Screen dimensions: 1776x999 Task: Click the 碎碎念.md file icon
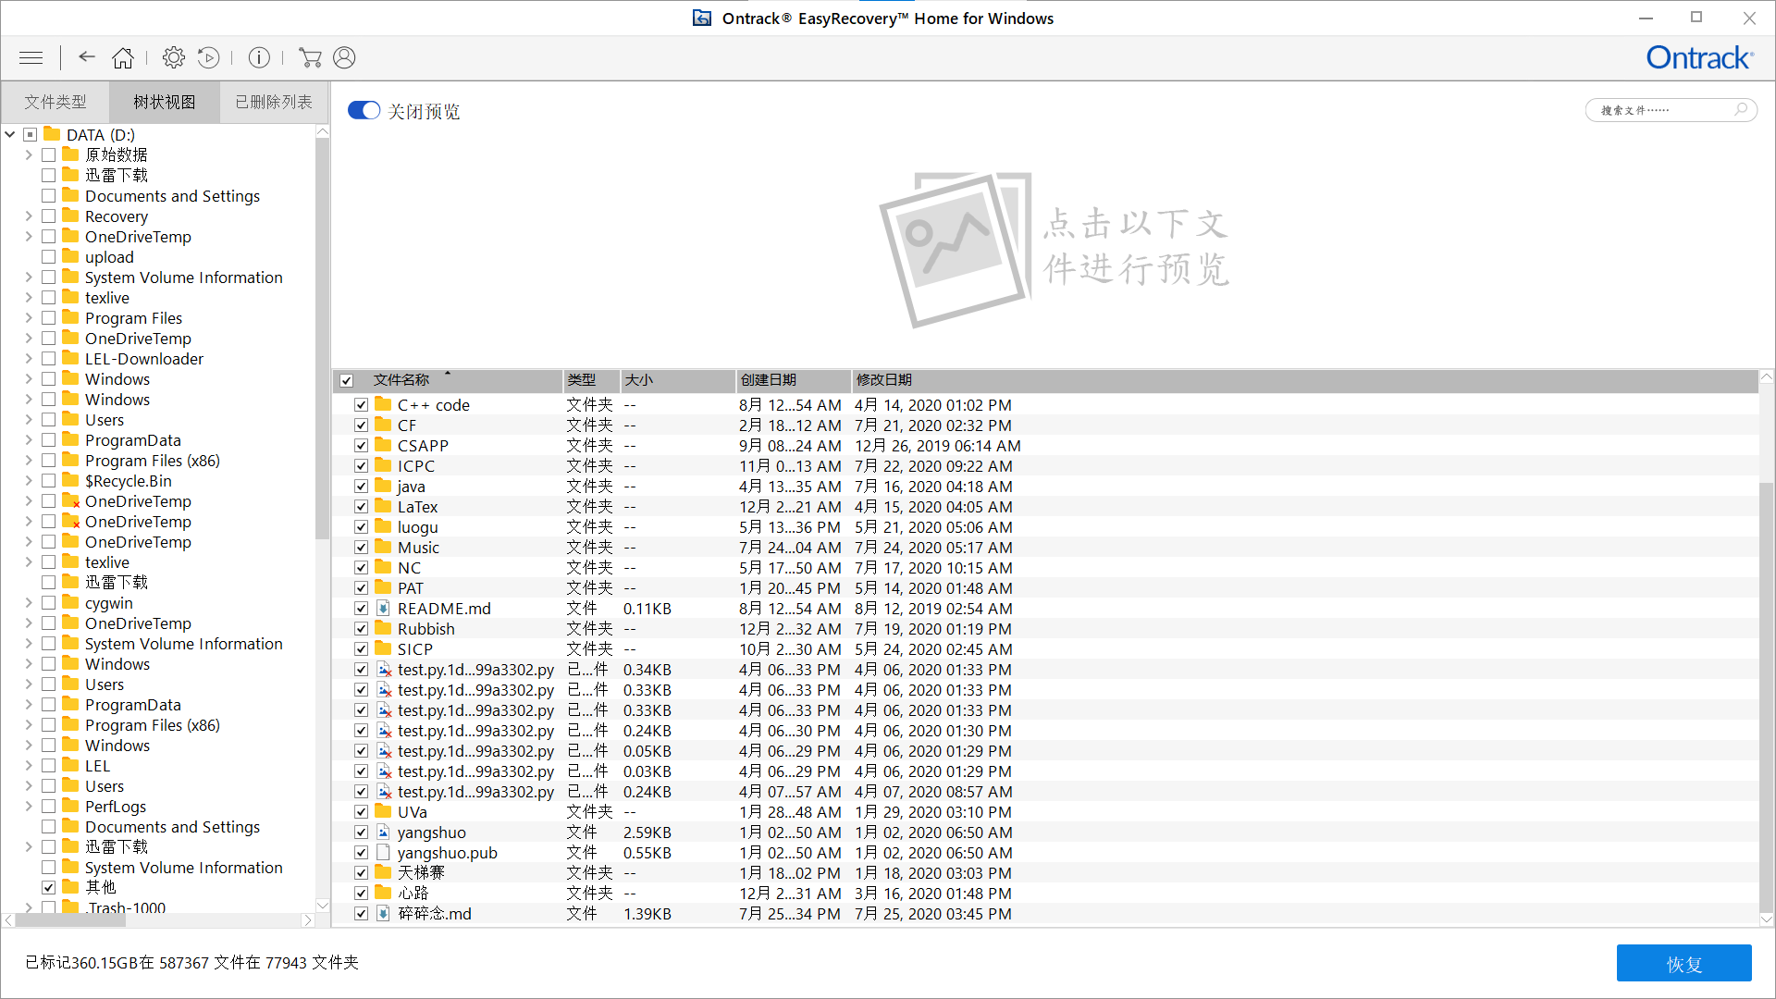(x=383, y=914)
